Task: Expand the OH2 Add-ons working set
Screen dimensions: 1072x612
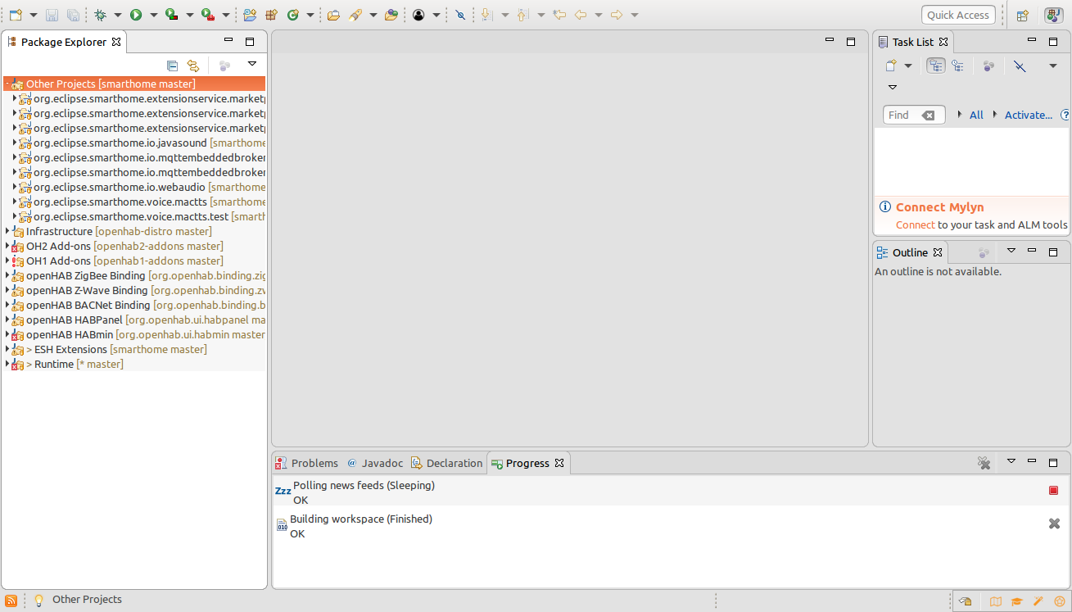Action: [7, 246]
